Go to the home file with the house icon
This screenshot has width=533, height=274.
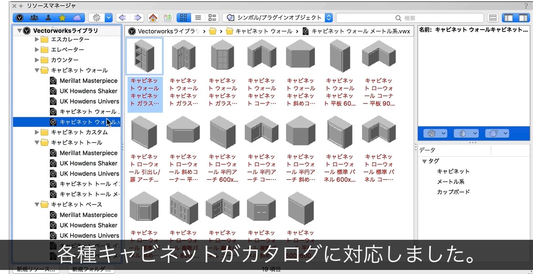pos(153,18)
